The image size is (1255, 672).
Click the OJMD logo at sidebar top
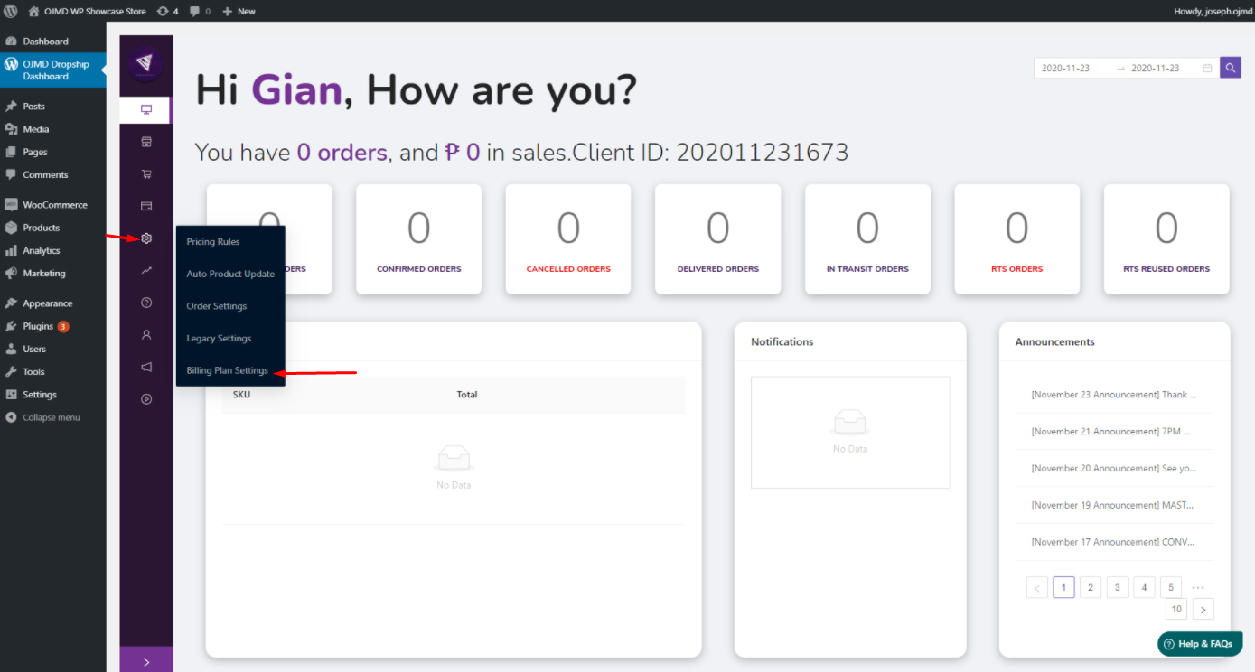click(x=145, y=64)
